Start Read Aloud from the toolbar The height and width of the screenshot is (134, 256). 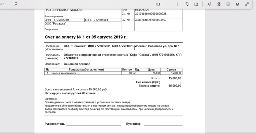[x=209, y=4]
